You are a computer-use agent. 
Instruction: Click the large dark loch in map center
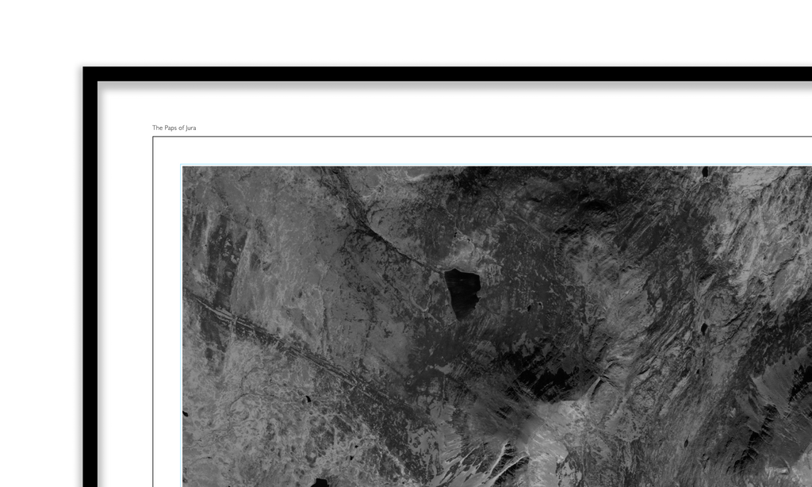(462, 290)
